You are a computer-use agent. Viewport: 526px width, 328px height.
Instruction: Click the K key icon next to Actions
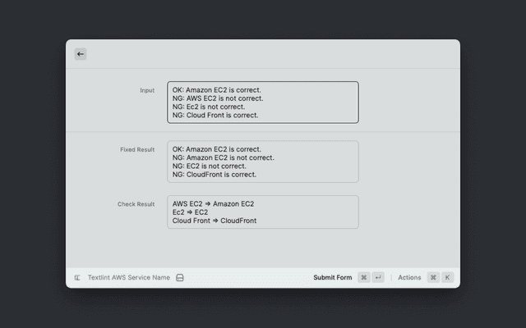(448, 278)
